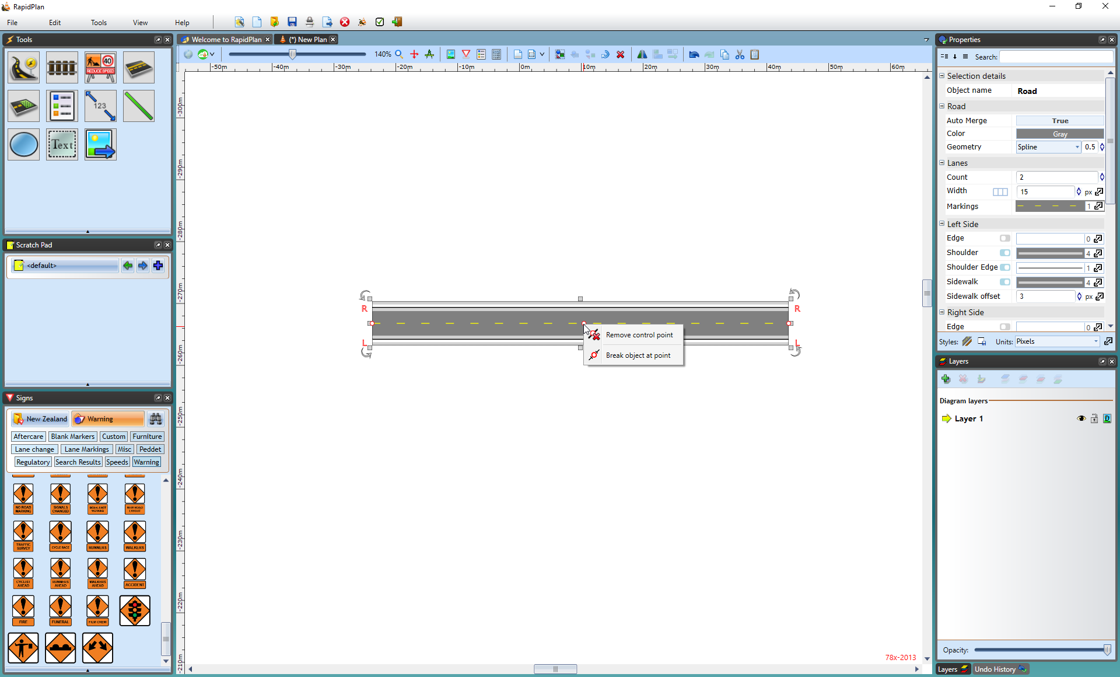Toggle Left Side Sidewalk visibility
1120x677 pixels.
(x=1006, y=281)
